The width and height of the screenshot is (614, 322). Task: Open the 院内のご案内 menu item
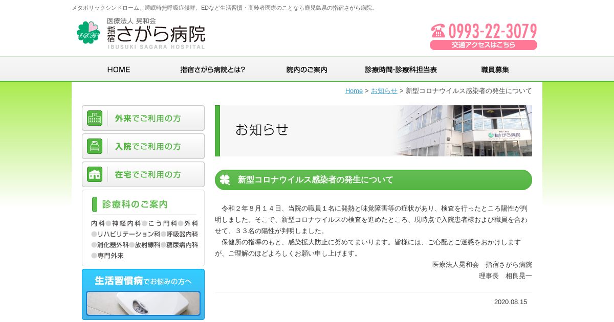[x=307, y=70]
